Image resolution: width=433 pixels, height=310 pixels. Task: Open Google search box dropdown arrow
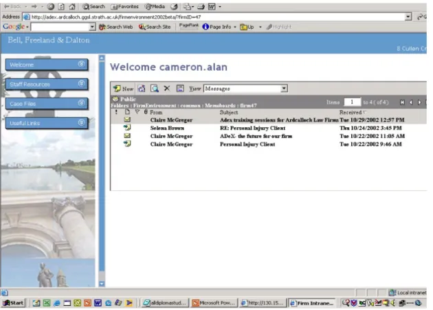pyautogui.click(x=93, y=27)
